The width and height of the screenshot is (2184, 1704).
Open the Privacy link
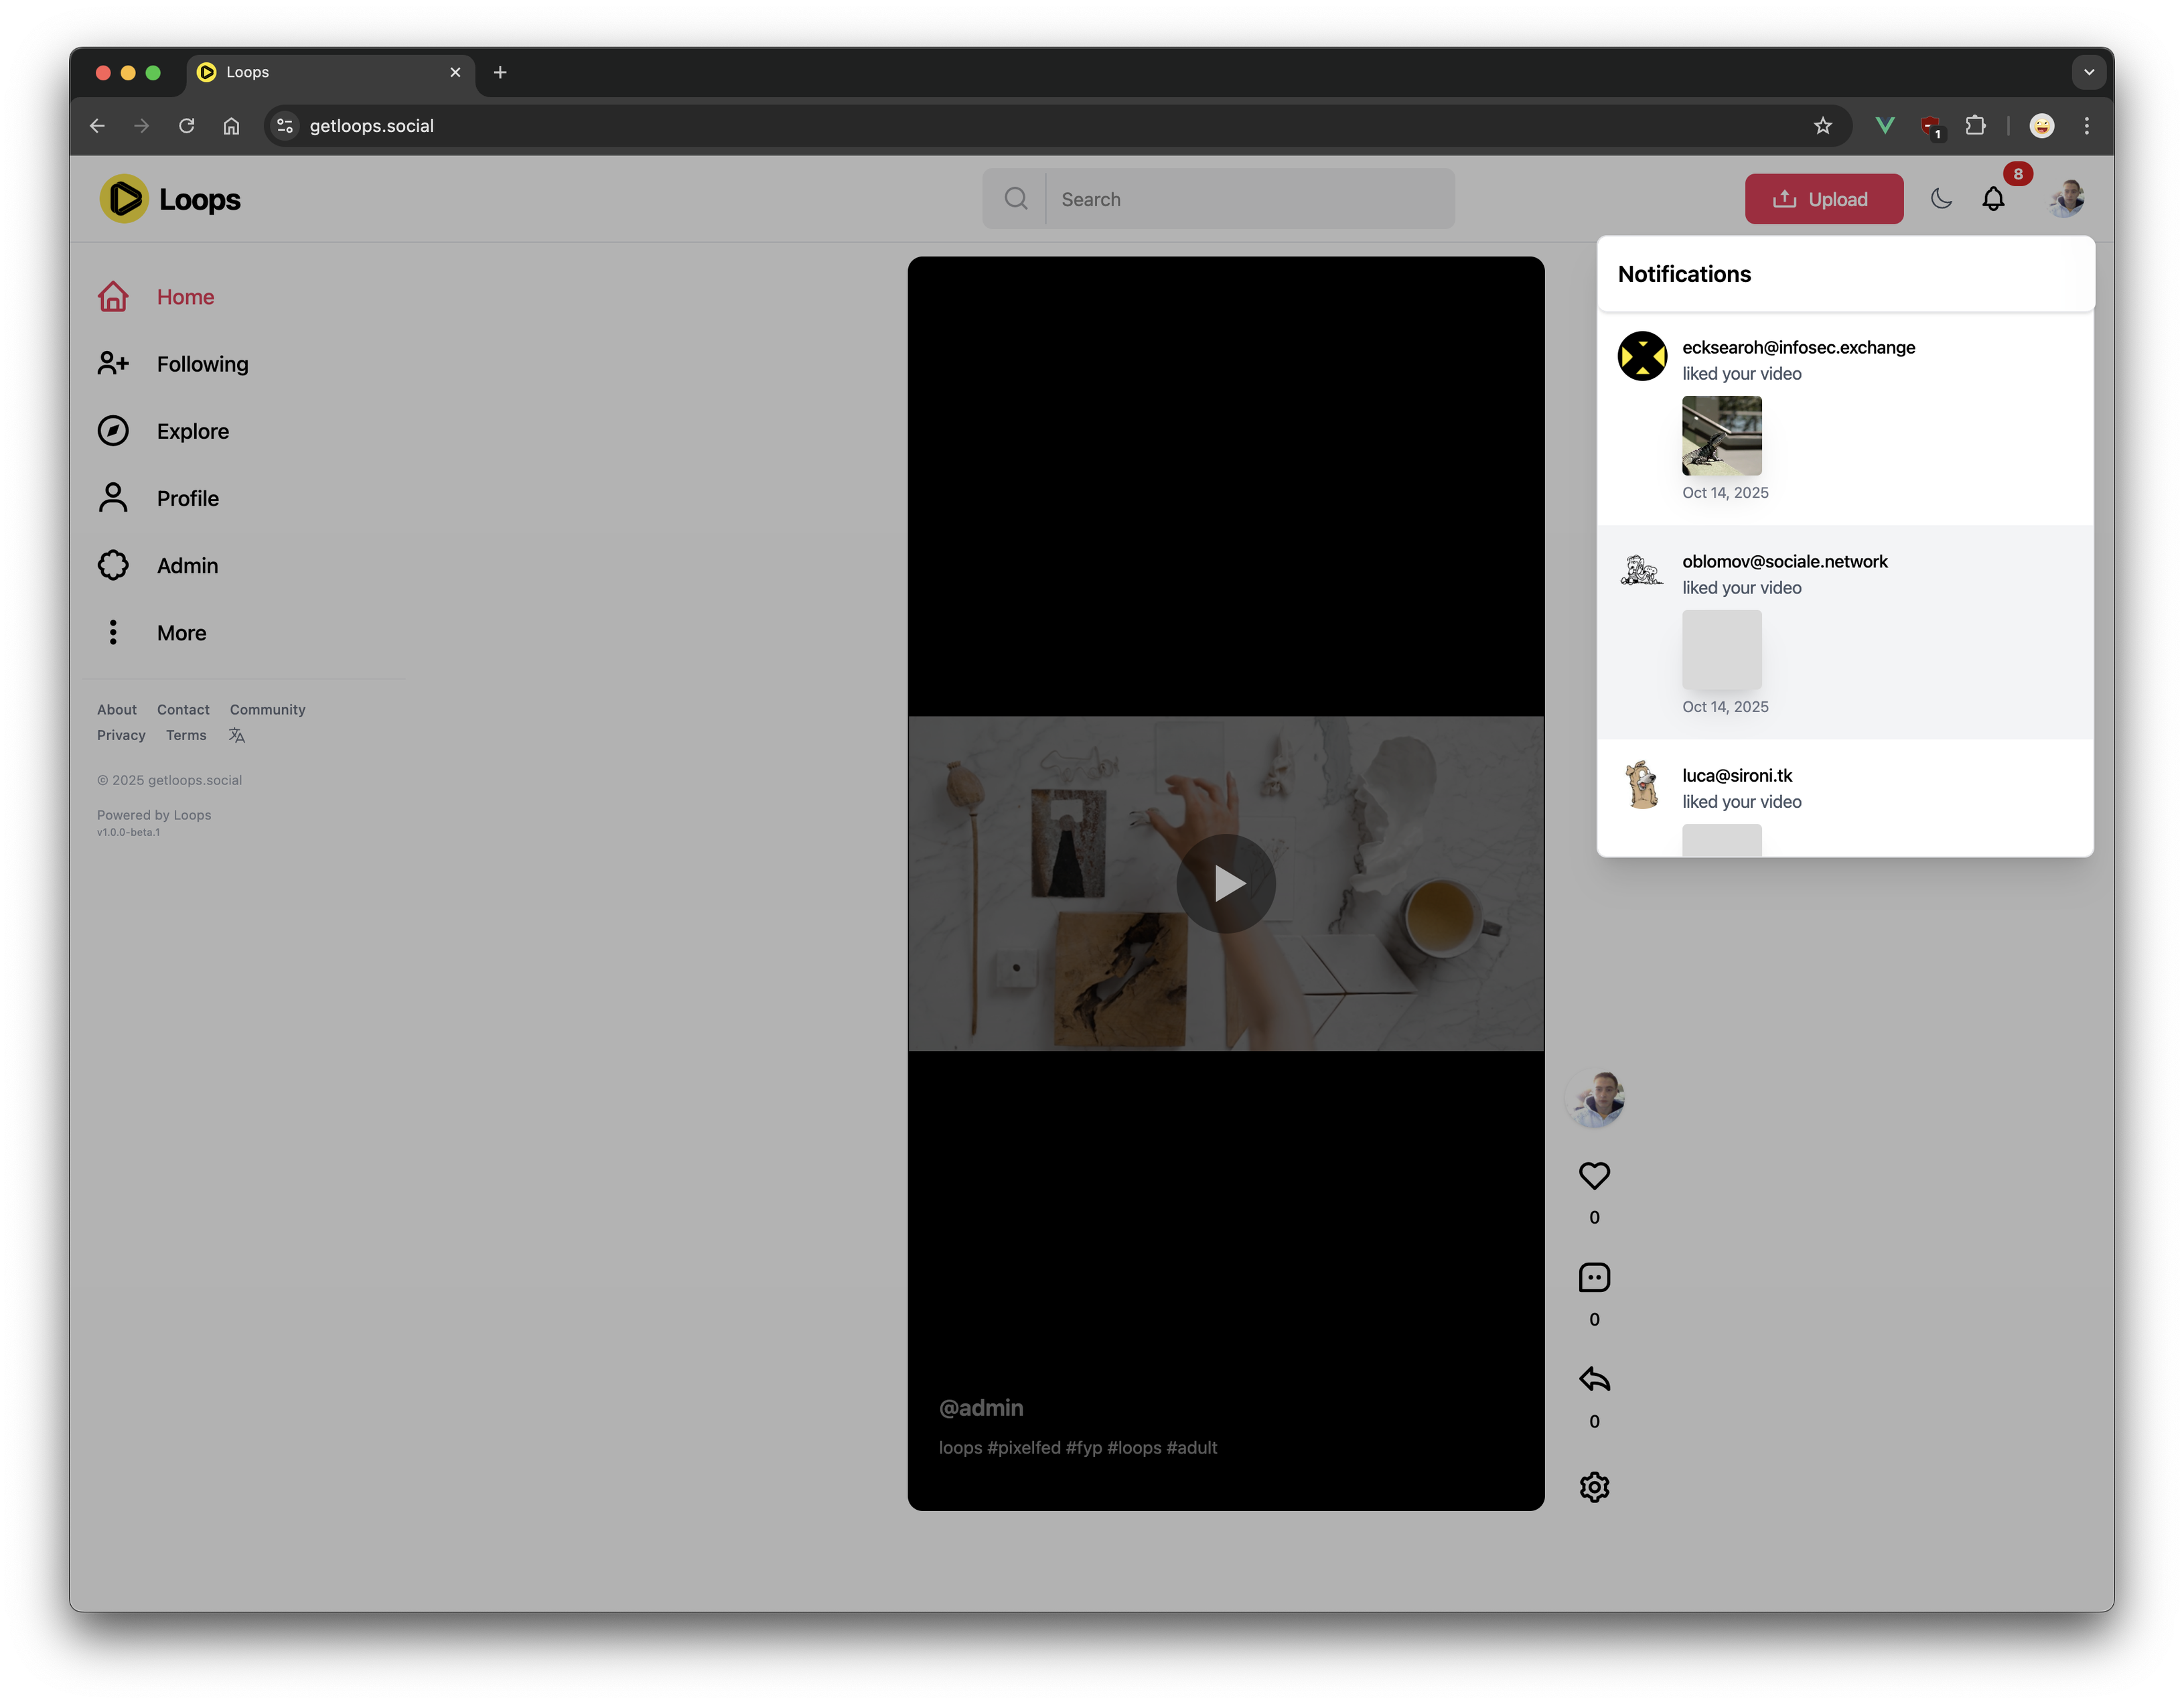click(121, 735)
